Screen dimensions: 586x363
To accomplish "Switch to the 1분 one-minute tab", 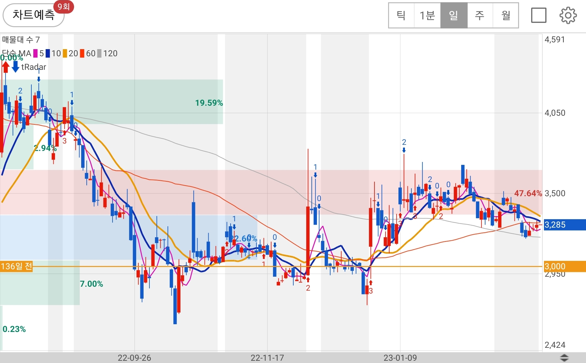I will coord(427,15).
